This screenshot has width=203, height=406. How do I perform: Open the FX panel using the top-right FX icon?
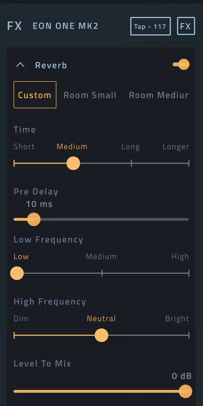[x=186, y=26]
